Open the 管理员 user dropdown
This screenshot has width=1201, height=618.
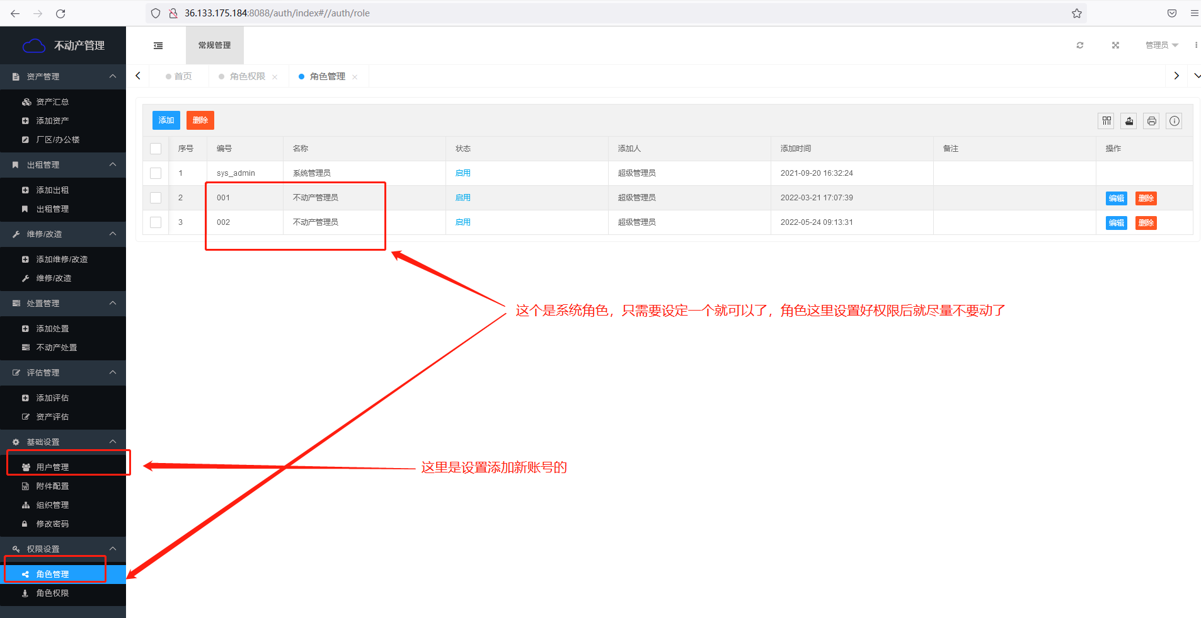tap(1161, 45)
